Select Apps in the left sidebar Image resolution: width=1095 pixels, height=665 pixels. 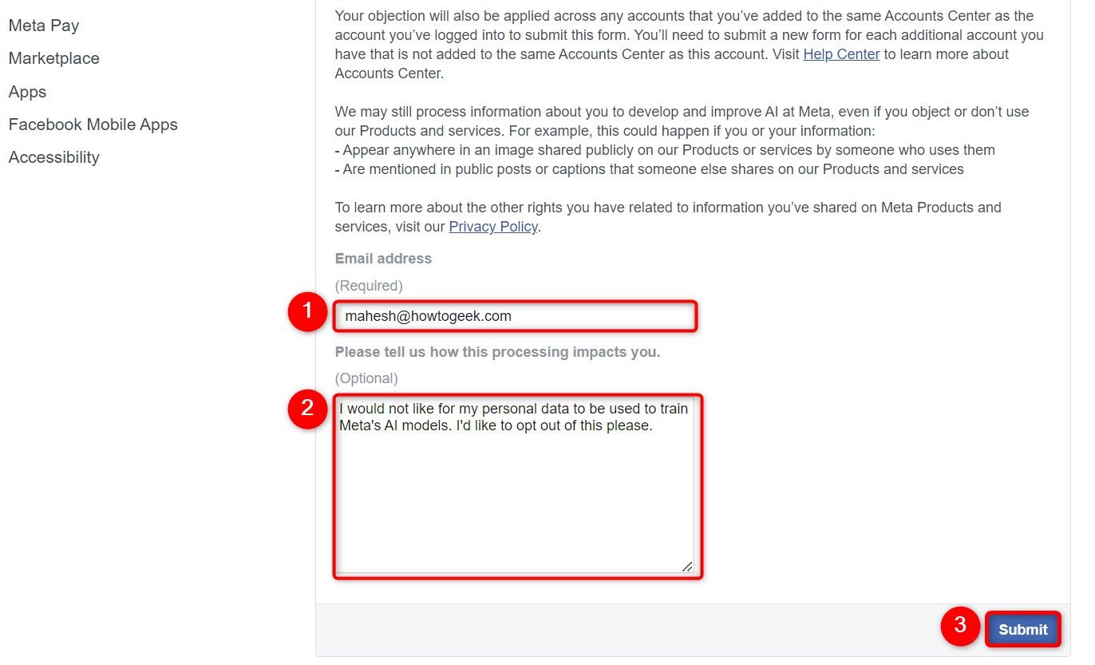(x=28, y=92)
